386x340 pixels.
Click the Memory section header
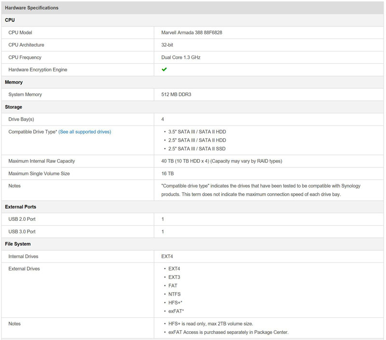(x=14, y=82)
